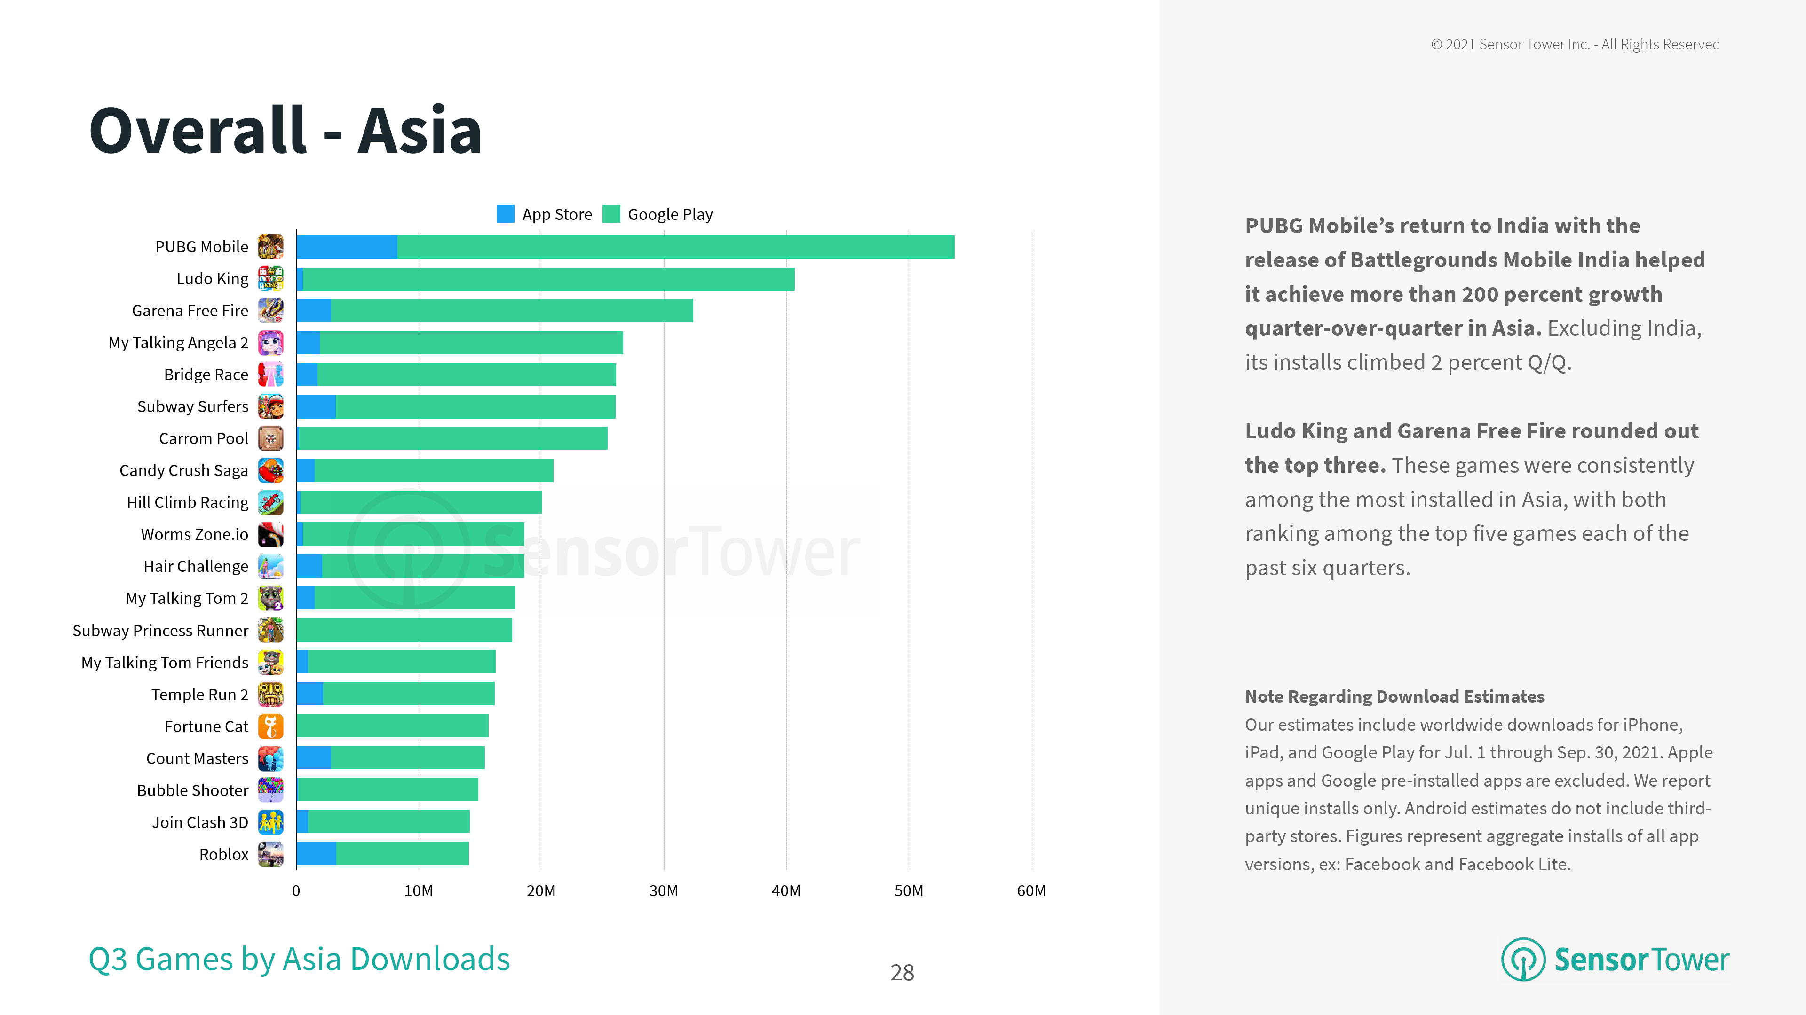Click the Subway Surfers game icon
This screenshot has width=1806, height=1015.
[x=270, y=406]
